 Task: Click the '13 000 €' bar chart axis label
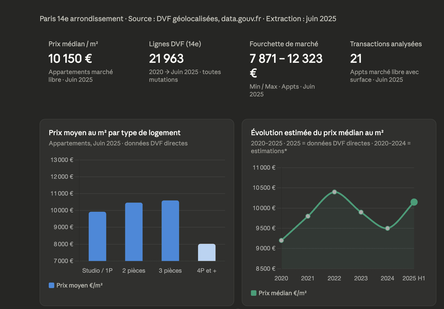[62, 160]
